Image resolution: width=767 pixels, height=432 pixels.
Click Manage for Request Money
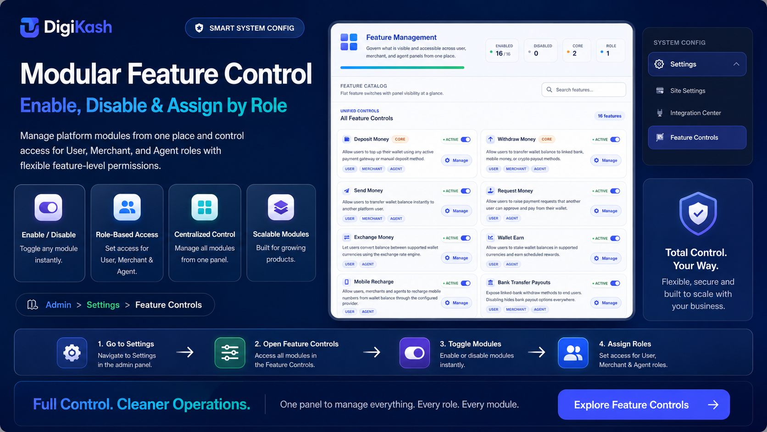point(606,211)
